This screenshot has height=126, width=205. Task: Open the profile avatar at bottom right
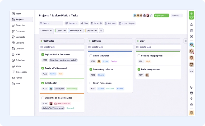192,113
